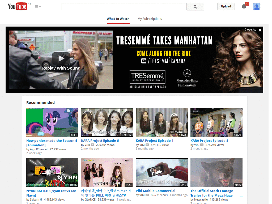The image size is (272, 204).
Task: Open 'How ponies made the Season 4' title
Action: [52, 143]
